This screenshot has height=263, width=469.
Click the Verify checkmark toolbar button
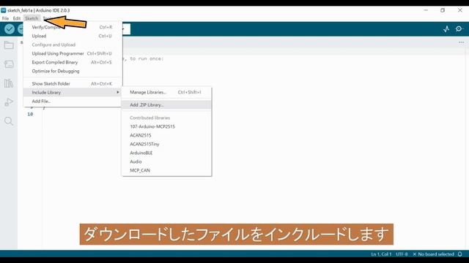[x=10, y=29]
